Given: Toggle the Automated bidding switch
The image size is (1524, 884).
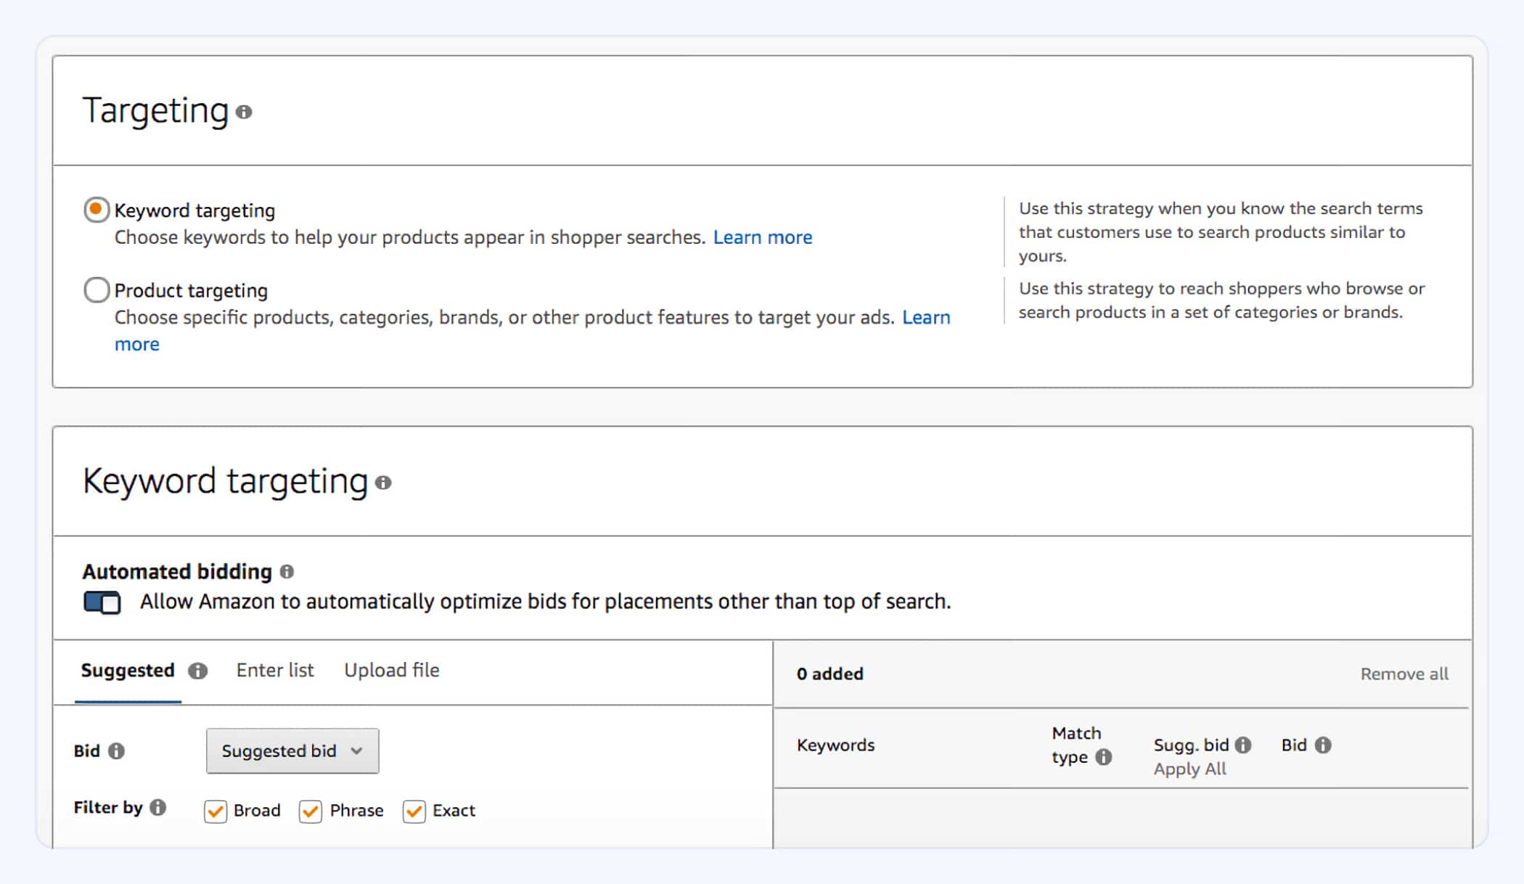Looking at the screenshot, I should pos(102,602).
